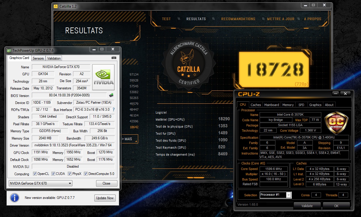Click the NVIDIA logo in GPU-Z
Image resolution: width=361 pixels, height=217 pixels.
(x=103, y=77)
